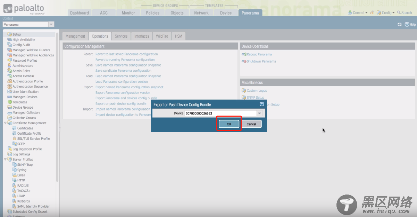This screenshot has height=217, width=417.
Task: Collapse the Certificate Management tree node
Action: [x=5, y=123]
